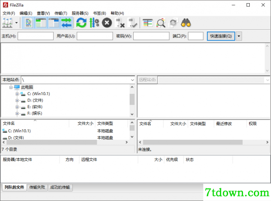
Task: Click local file list horizontal scrollbar thumb
Action: coord(51,142)
